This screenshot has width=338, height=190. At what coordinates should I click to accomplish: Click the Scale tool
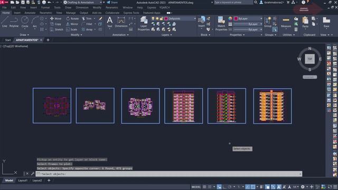72,30
